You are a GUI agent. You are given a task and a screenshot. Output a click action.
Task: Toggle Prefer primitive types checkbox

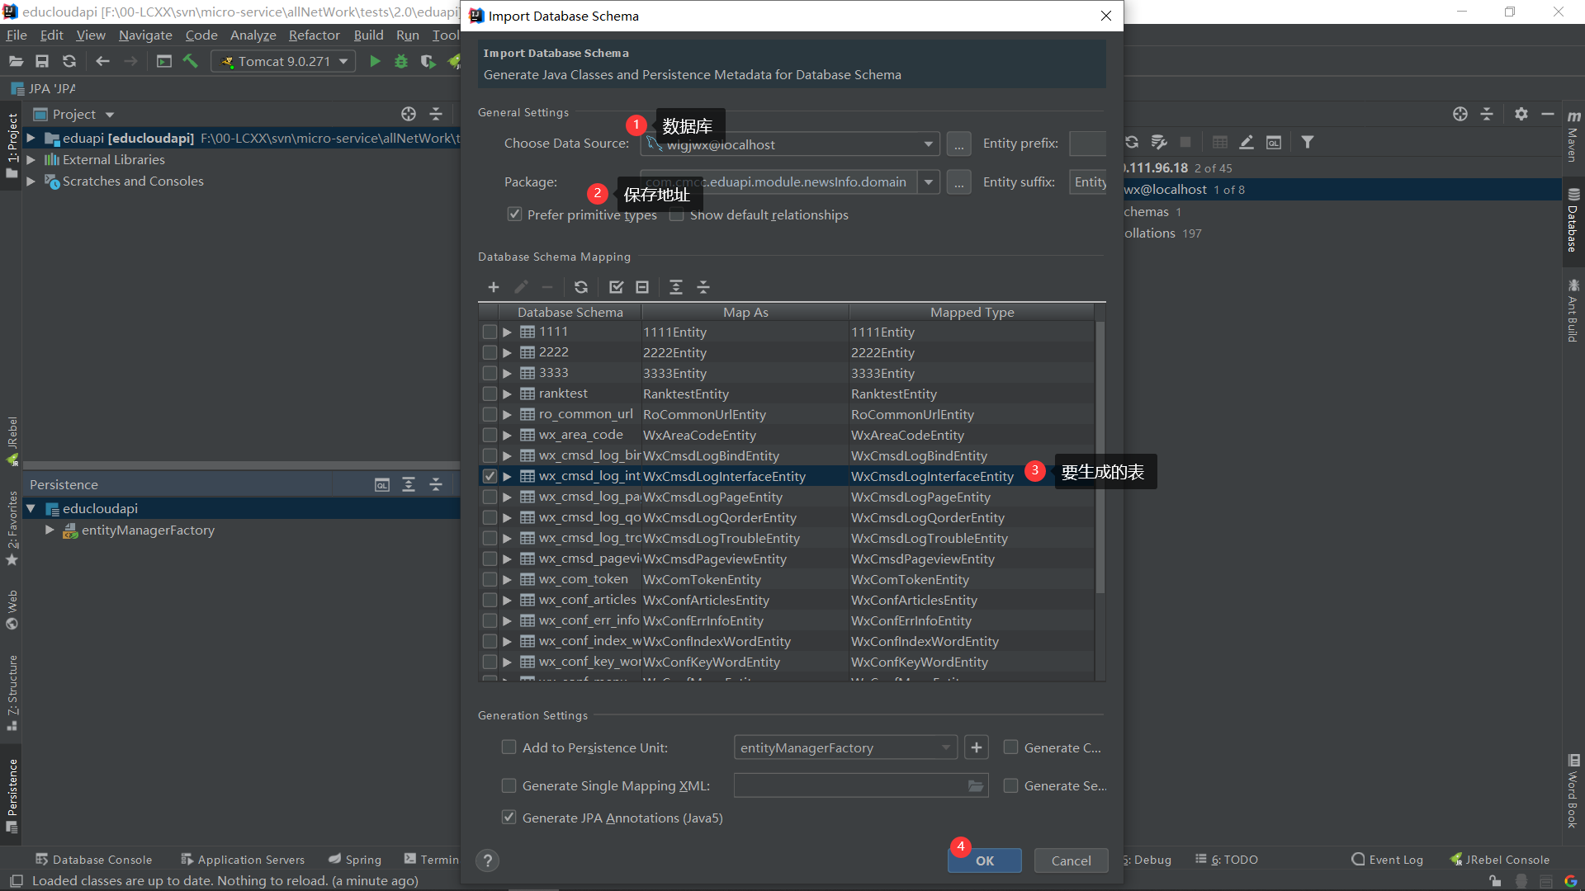pos(514,214)
